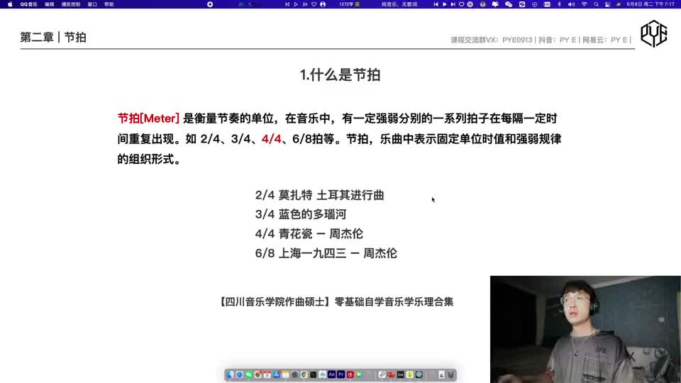Open the Apple menu
This screenshot has width=681, height=383.
tap(9, 4)
